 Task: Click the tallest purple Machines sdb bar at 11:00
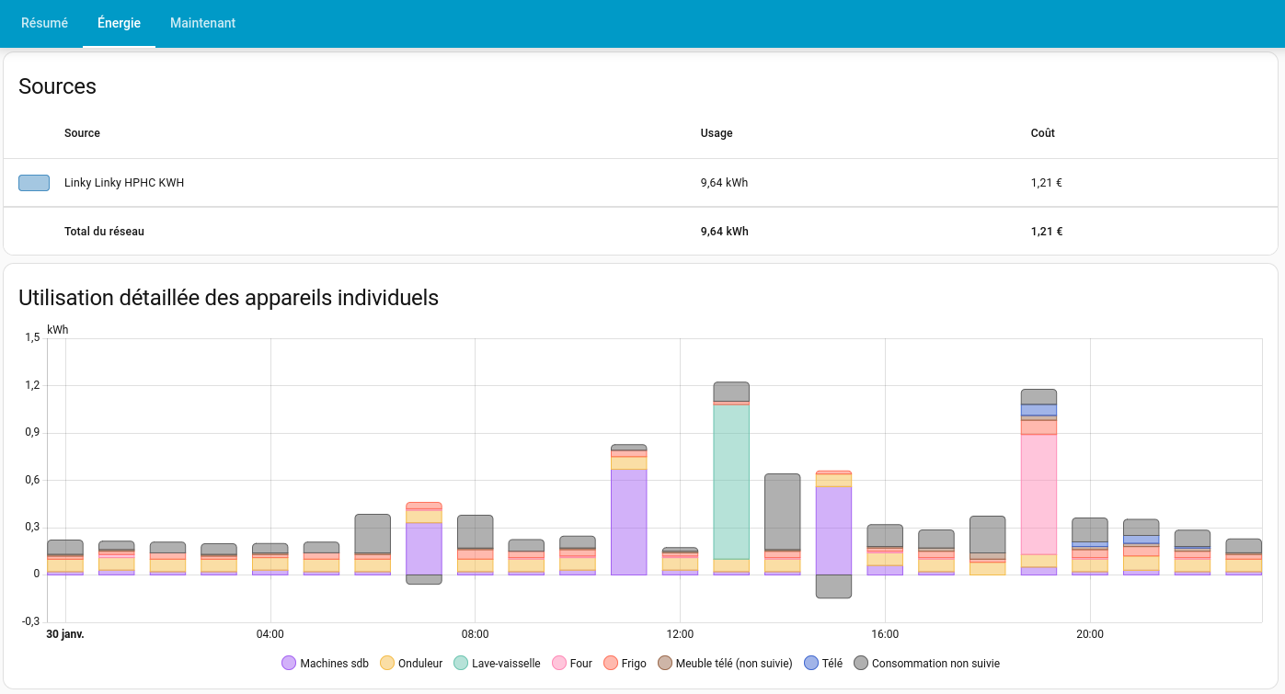click(628, 521)
